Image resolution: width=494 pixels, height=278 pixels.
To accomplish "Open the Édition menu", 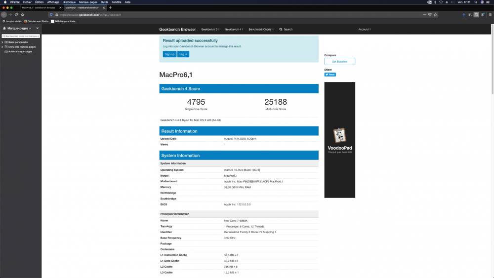I will (40, 2).
